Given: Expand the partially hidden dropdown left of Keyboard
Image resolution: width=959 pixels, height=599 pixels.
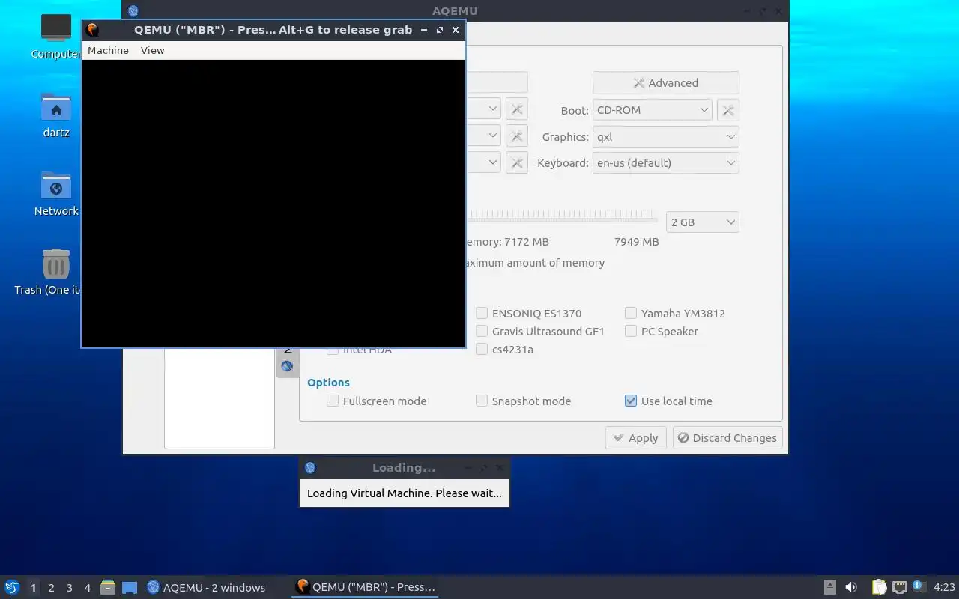Looking at the screenshot, I should pos(484,162).
